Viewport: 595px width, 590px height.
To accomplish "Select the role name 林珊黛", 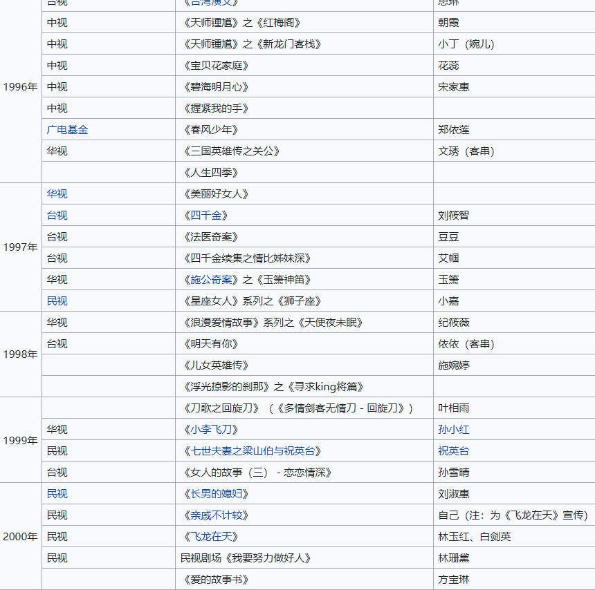I will [x=453, y=558].
